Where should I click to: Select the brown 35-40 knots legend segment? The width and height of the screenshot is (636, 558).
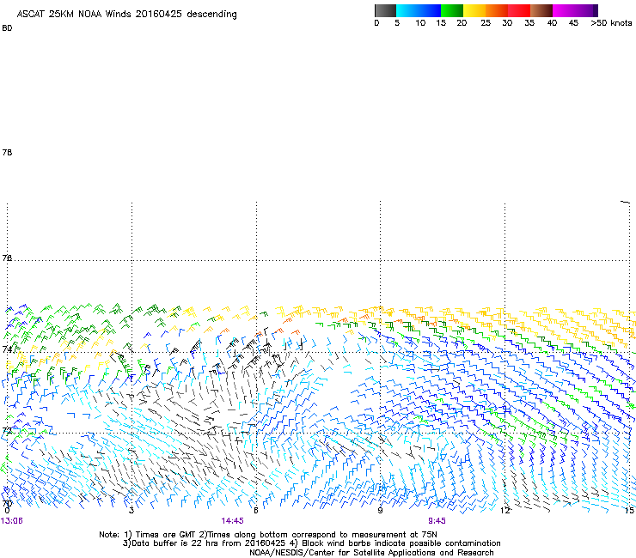coord(541,10)
